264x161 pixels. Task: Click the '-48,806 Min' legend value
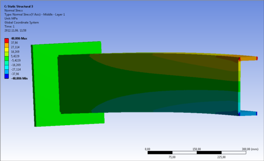click(x=19, y=78)
